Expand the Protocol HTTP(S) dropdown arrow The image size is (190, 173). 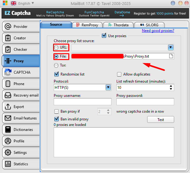tap(108, 87)
